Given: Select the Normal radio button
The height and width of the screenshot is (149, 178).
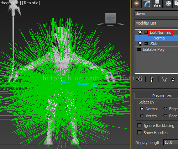Looking at the screenshot, I should 142,108.
